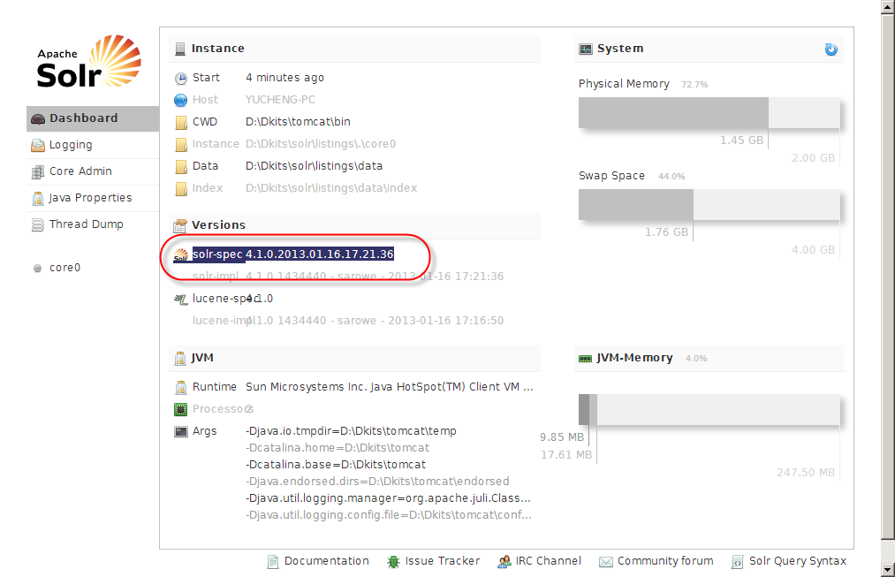Click the Instance section server icon
Viewport: 895px width, 577px height.
click(x=180, y=49)
